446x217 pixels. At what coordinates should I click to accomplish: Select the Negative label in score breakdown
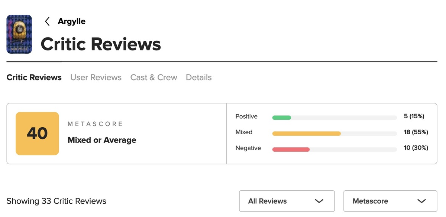click(248, 148)
